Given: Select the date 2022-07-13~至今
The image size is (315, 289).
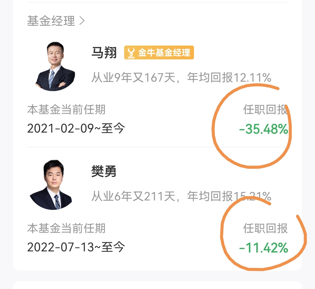Looking at the screenshot, I should [76, 247].
